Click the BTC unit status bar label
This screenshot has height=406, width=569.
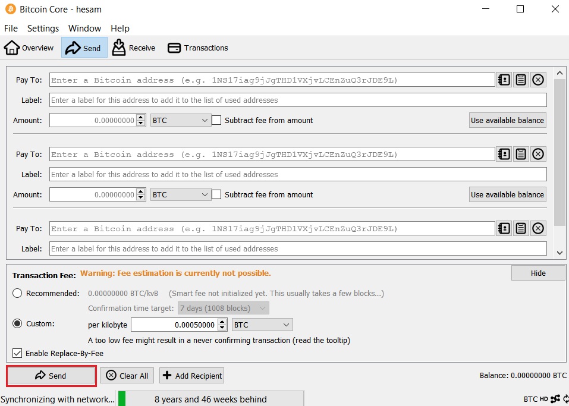(x=530, y=399)
